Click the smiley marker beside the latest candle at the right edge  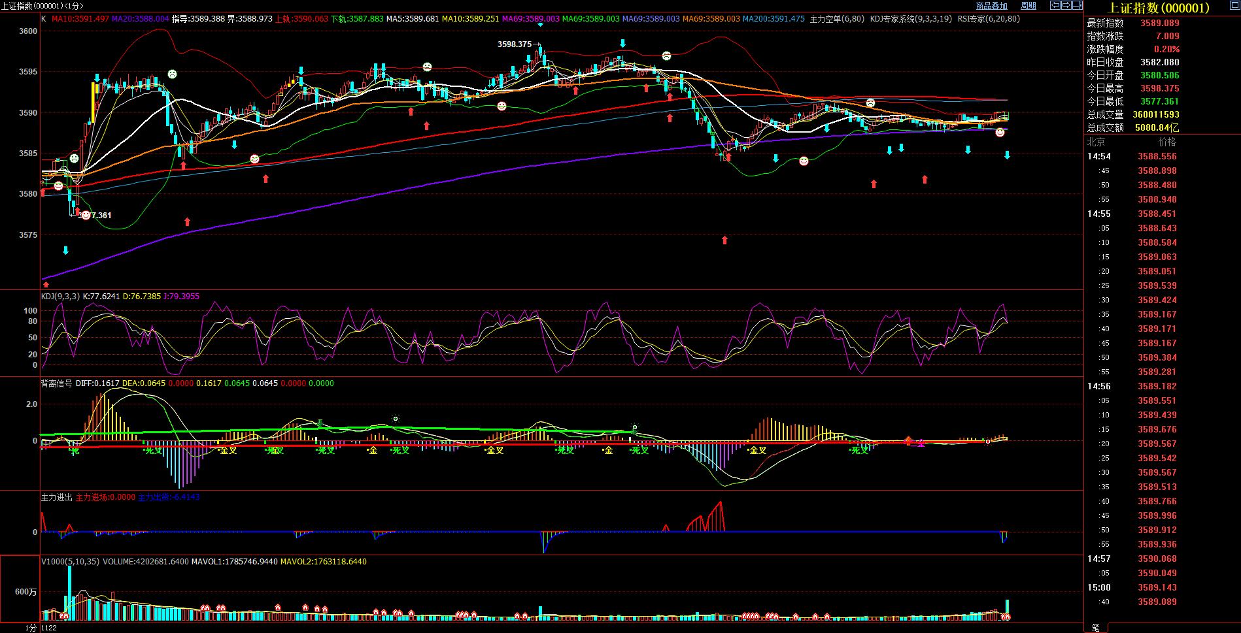(x=1000, y=133)
